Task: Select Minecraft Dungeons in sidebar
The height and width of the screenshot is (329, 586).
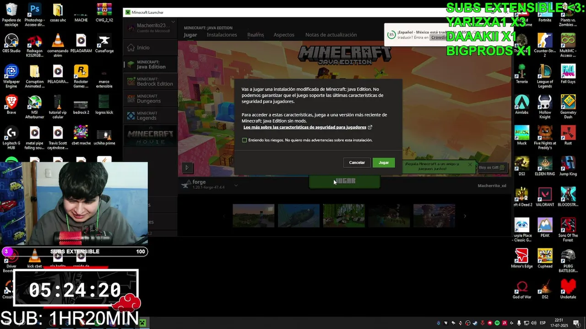Action: click(150, 99)
